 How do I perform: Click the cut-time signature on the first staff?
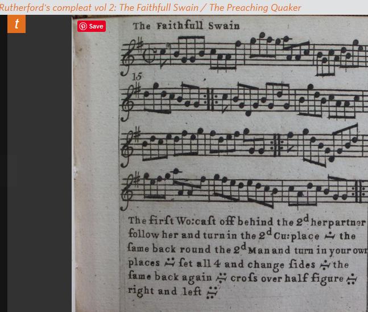pos(149,56)
